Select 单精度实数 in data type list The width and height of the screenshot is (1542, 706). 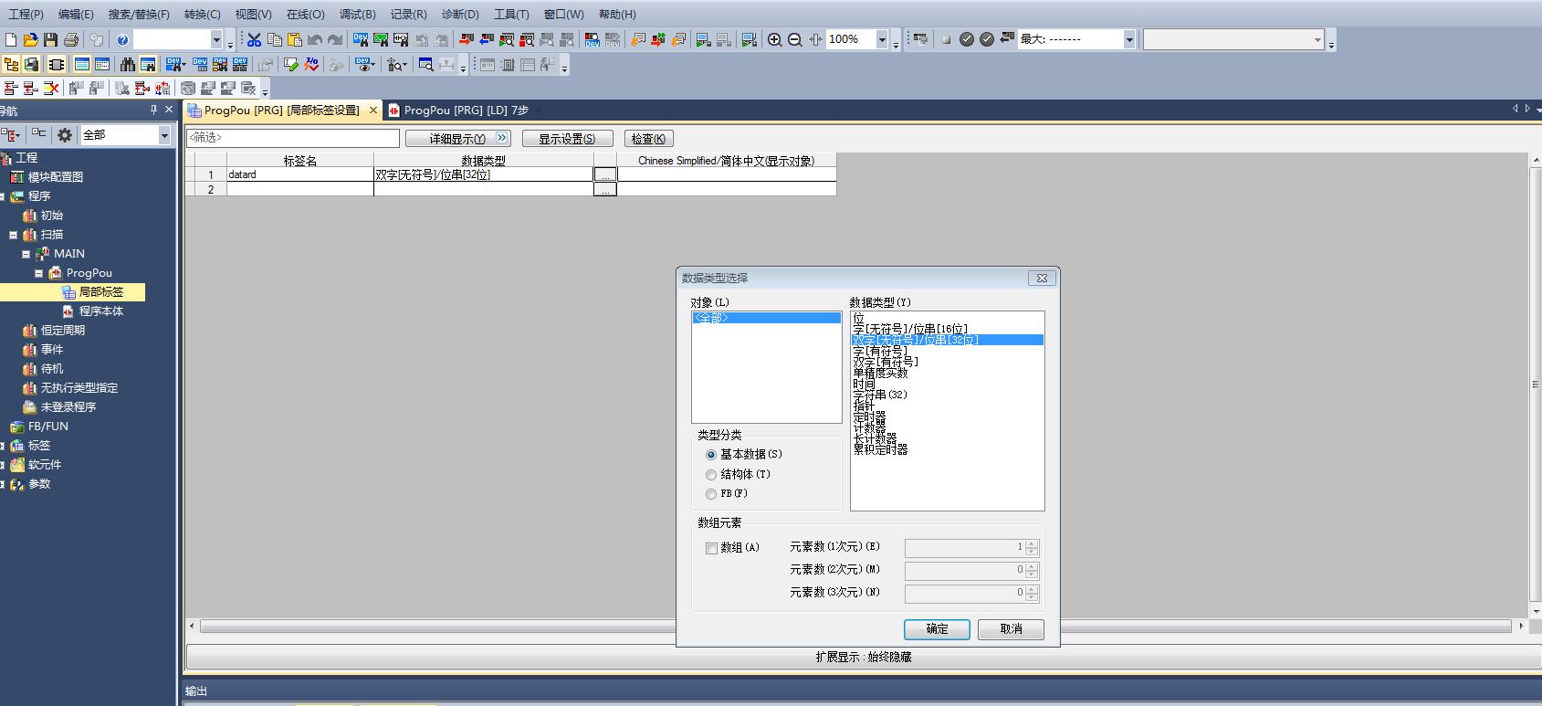pyautogui.click(x=880, y=373)
